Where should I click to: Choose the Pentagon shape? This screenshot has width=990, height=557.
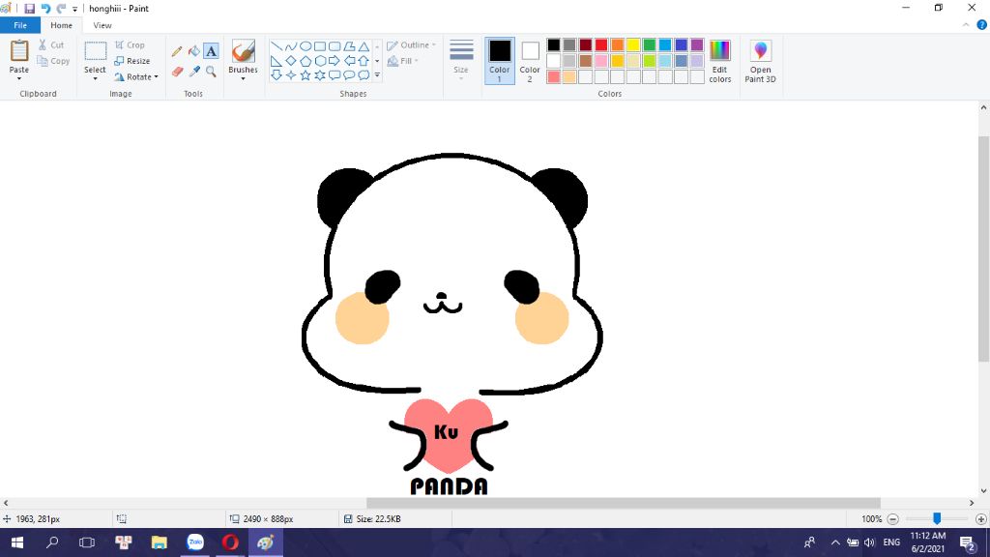305,61
